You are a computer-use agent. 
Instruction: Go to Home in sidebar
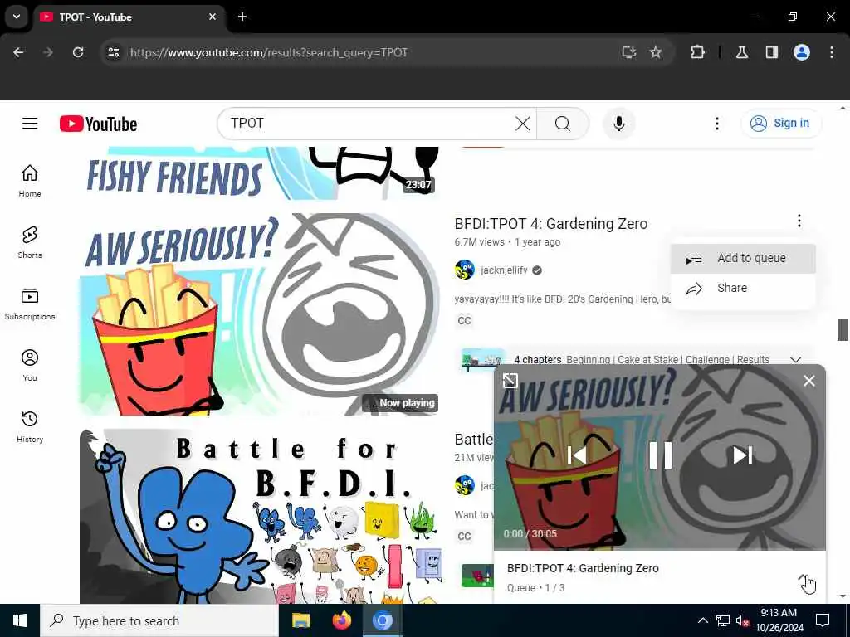point(30,181)
